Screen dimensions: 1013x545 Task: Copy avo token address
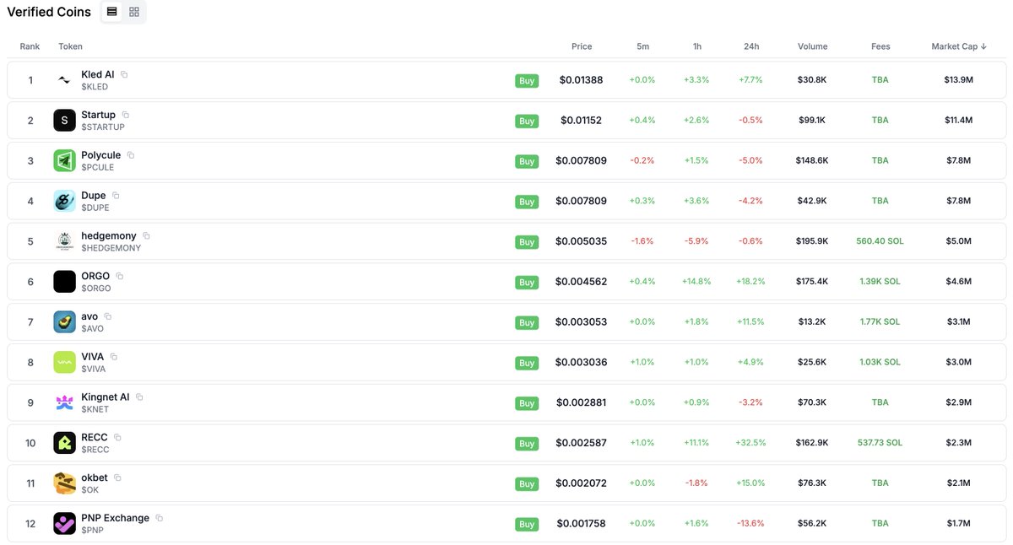coord(108,316)
